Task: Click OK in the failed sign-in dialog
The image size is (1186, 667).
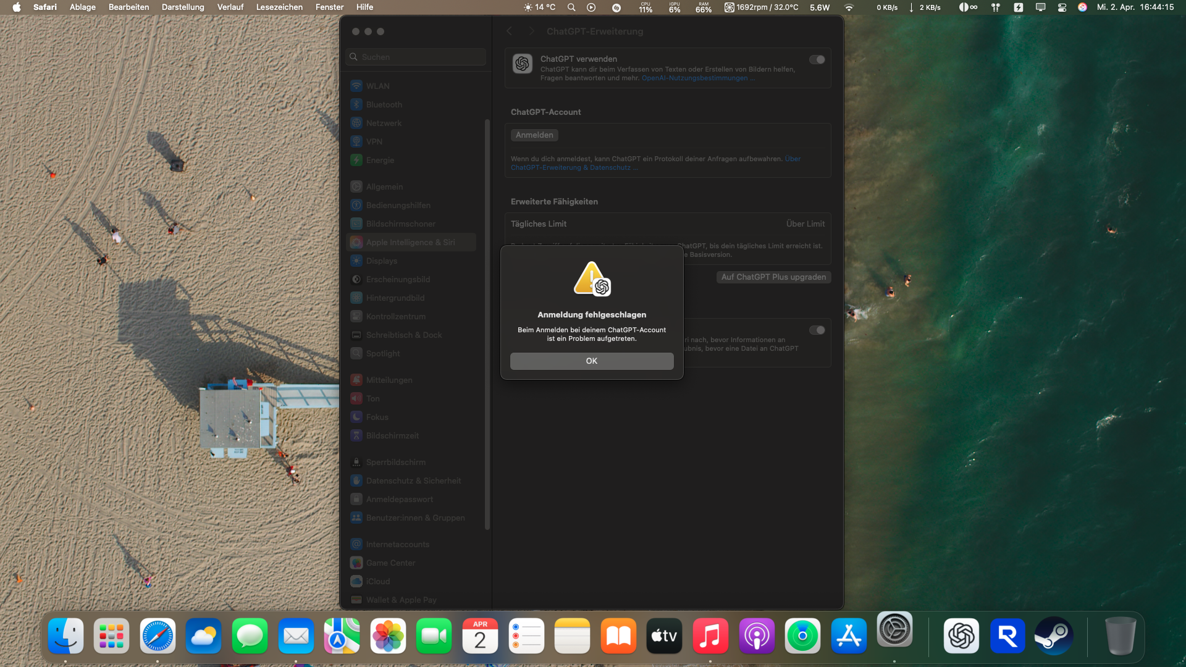Action: pyautogui.click(x=591, y=361)
